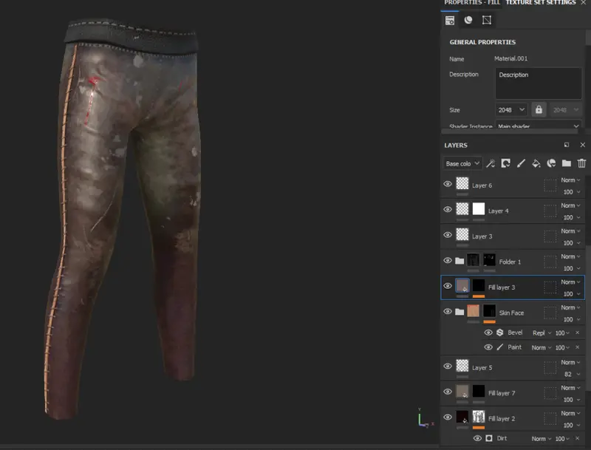The width and height of the screenshot is (591, 450).
Task: Hide the Skin Face layer
Action: pyautogui.click(x=448, y=312)
